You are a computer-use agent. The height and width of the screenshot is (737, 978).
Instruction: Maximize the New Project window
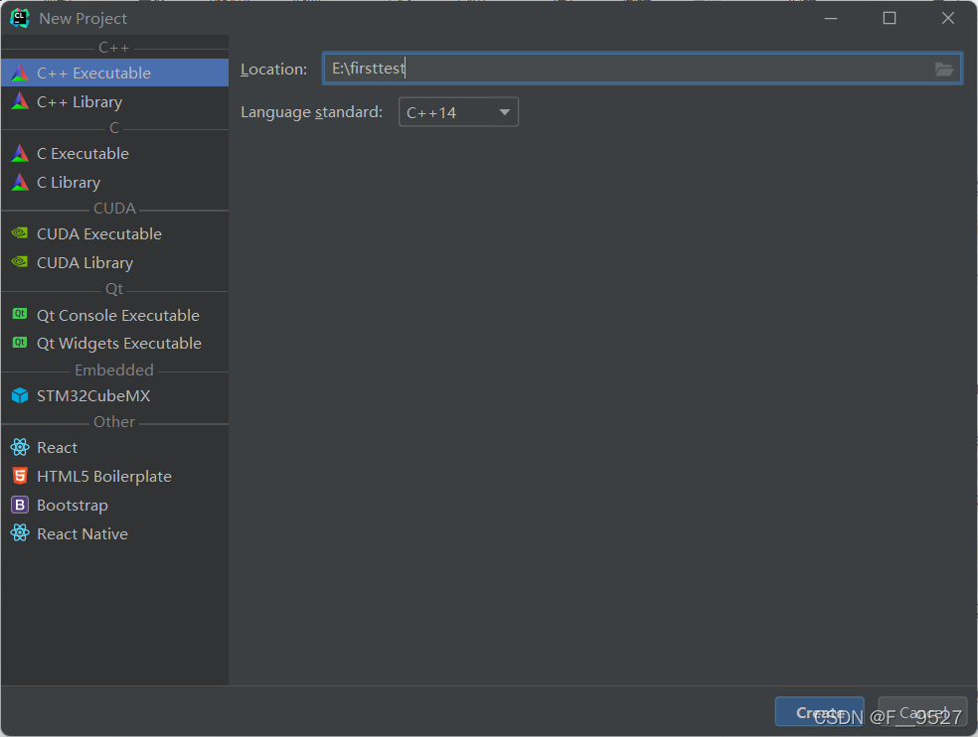click(890, 18)
